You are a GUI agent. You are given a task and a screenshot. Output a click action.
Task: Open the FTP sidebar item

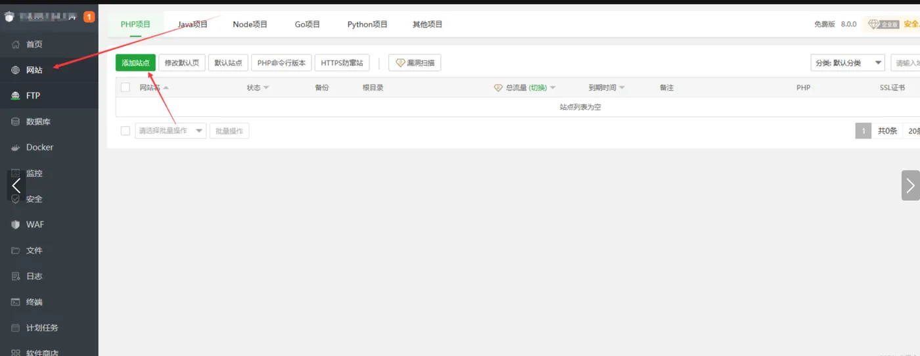tap(33, 95)
